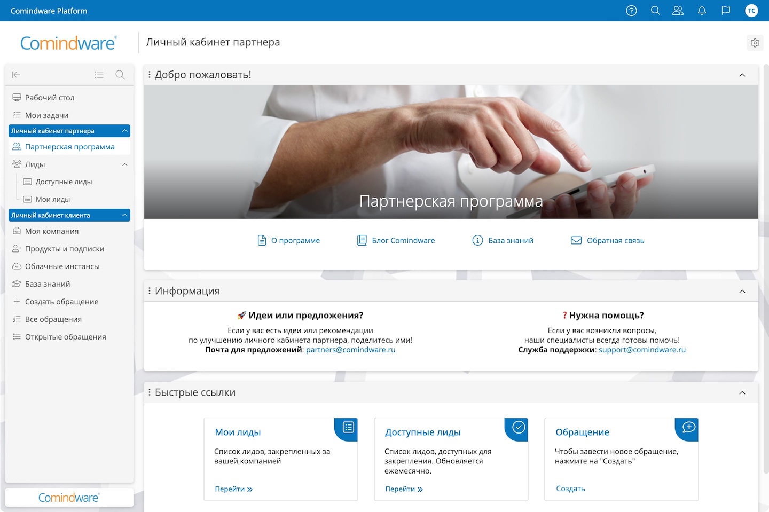Click Перейти on the Доступные лиды card
Screen dimensions: 769x512
404,489
